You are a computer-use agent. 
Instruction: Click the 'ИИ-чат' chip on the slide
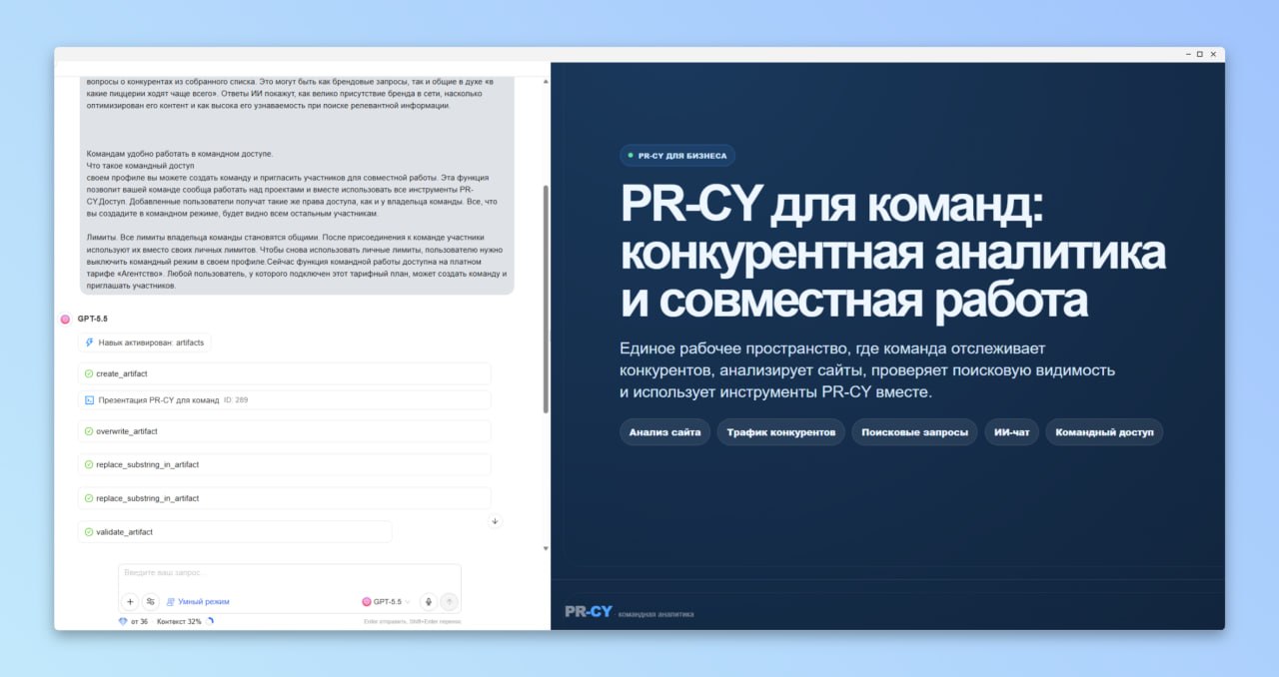pyautogui.click(x=1011, y=432)
